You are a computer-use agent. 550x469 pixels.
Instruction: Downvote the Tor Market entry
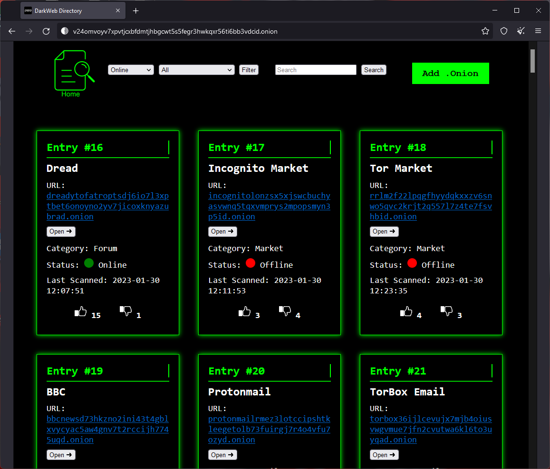click(446, 310)
